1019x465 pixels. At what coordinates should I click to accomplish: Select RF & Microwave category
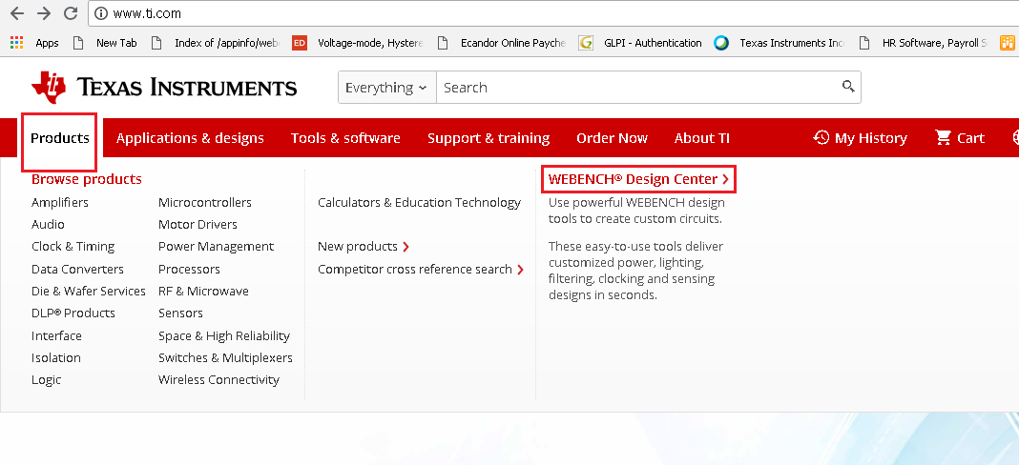tap(203, 291)
